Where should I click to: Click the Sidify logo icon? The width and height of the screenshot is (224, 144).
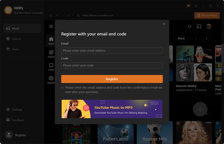click(8, 10)
